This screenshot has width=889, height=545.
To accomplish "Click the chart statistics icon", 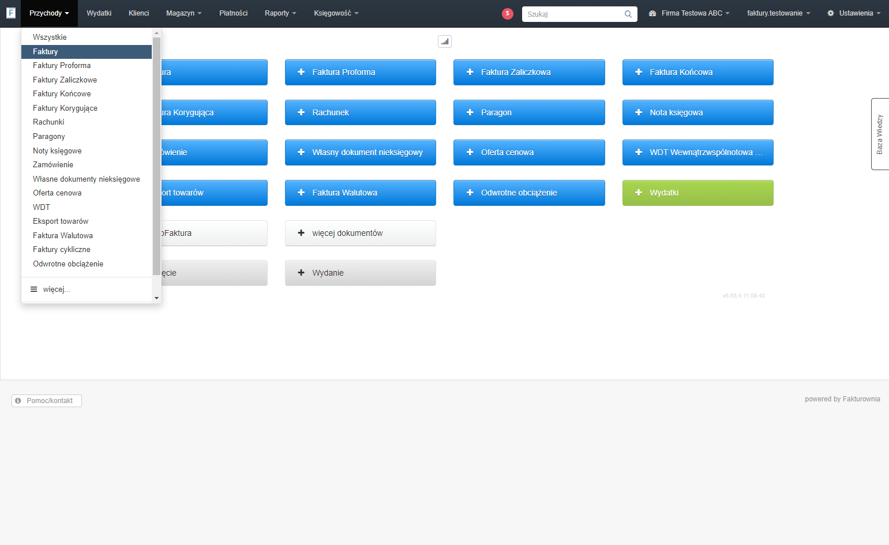I will click(445, 42).
